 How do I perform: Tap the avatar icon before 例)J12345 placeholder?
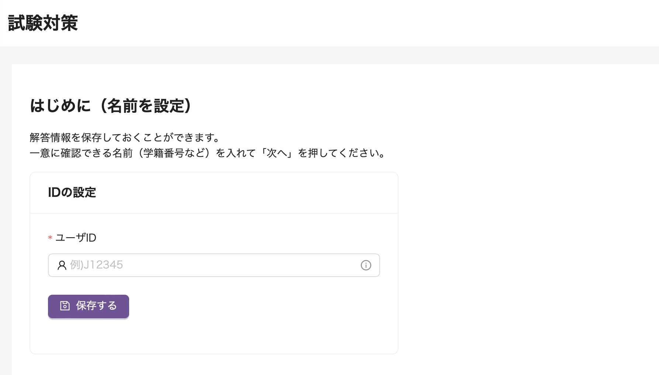[62, 265]
